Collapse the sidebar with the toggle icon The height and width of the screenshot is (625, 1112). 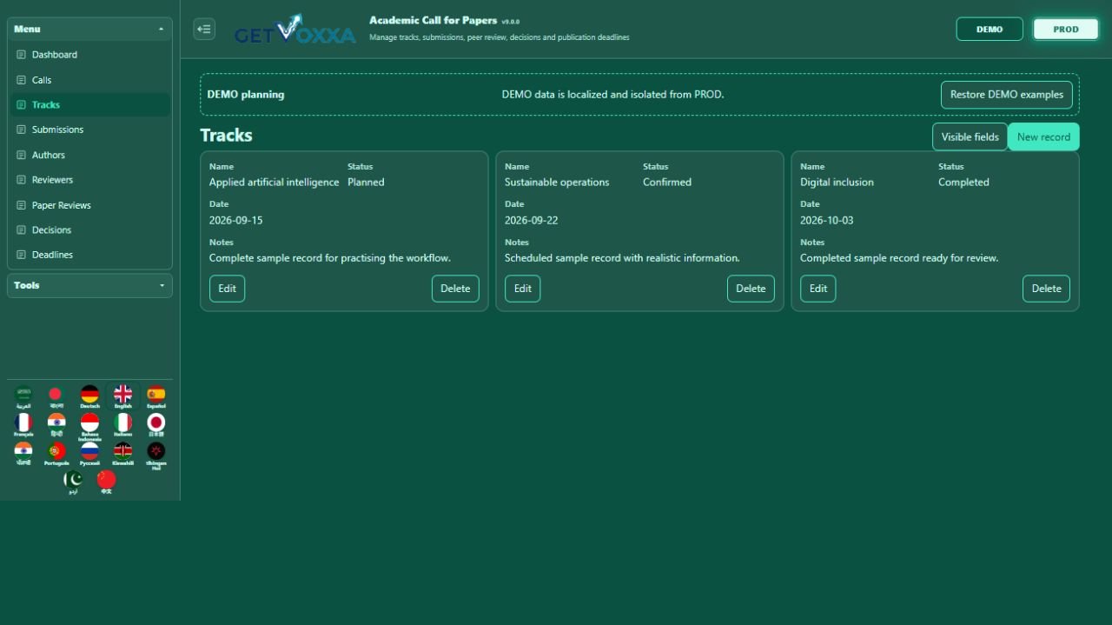(x=204, y=29)
